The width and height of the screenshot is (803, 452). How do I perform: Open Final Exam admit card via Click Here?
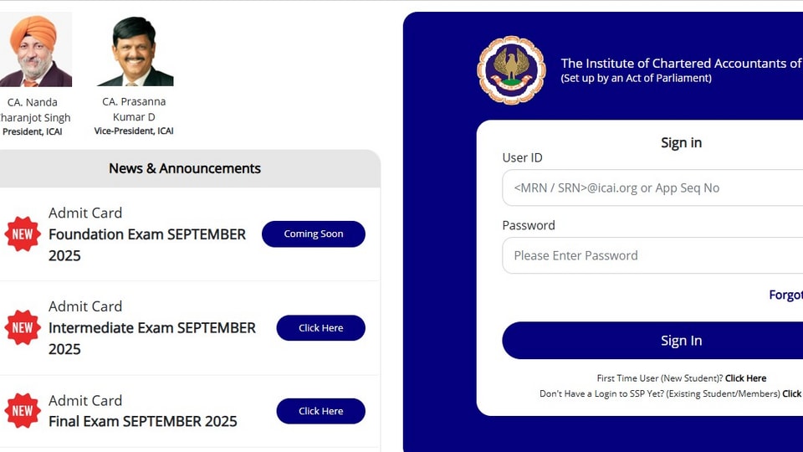pos(321,411)
